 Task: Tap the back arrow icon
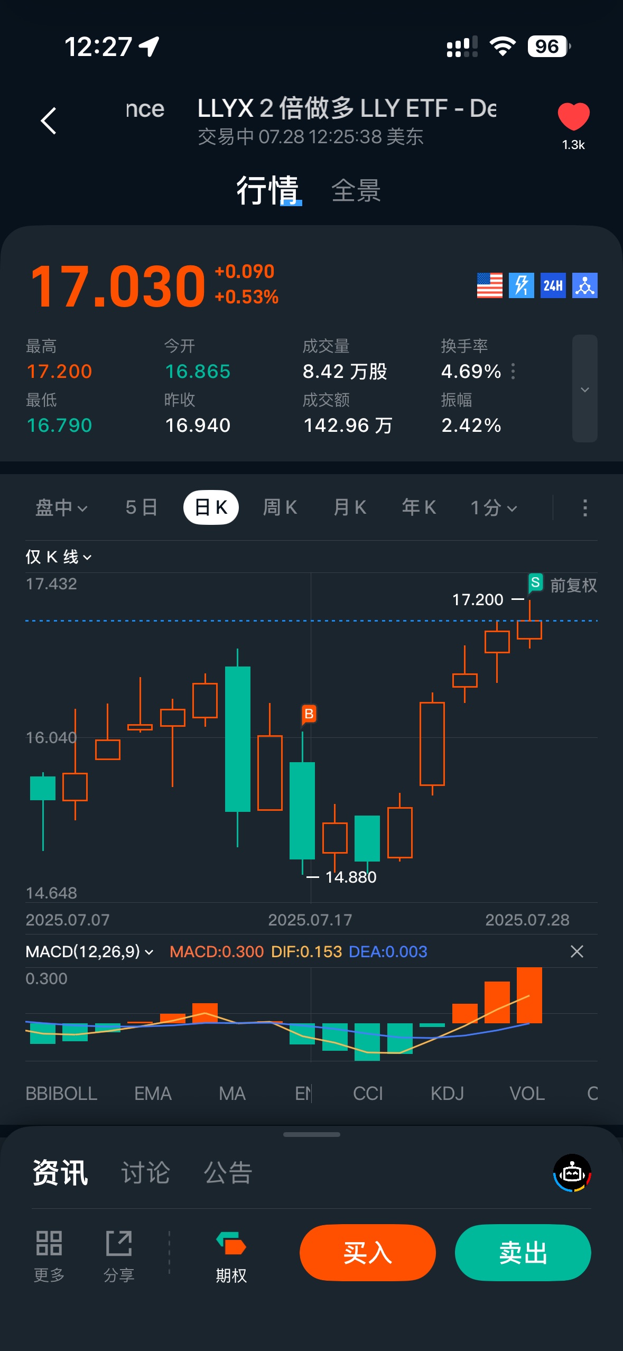coord(49,121)
